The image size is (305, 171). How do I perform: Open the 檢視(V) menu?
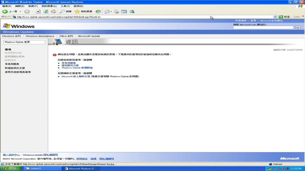(x=33, y=6)
